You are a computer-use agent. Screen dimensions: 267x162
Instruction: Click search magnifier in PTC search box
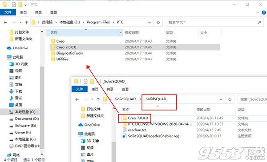pos(259,22)
